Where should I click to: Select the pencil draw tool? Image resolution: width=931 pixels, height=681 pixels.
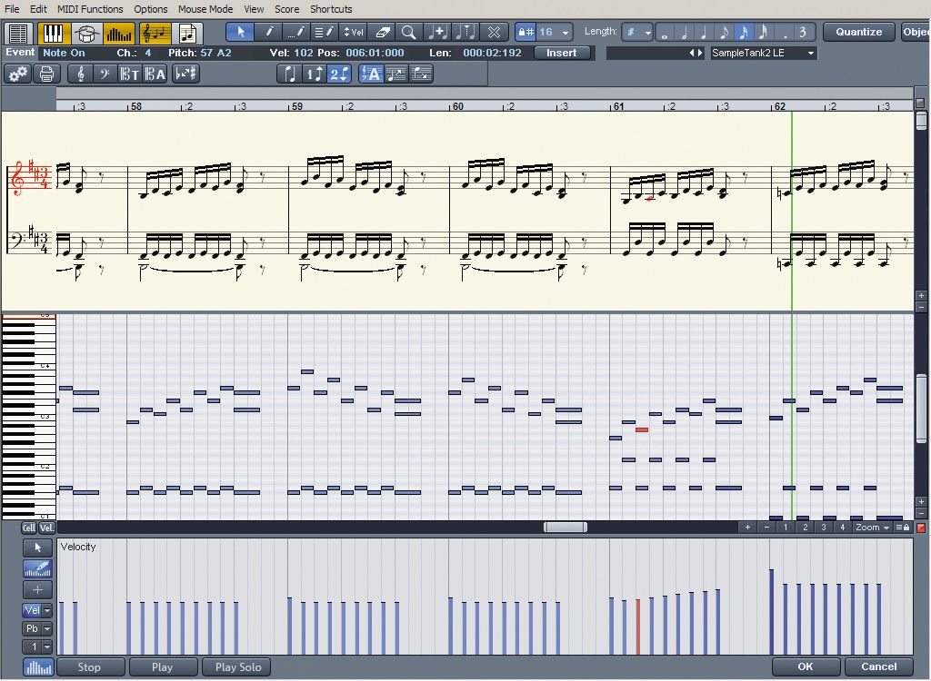tap(268, 32)
